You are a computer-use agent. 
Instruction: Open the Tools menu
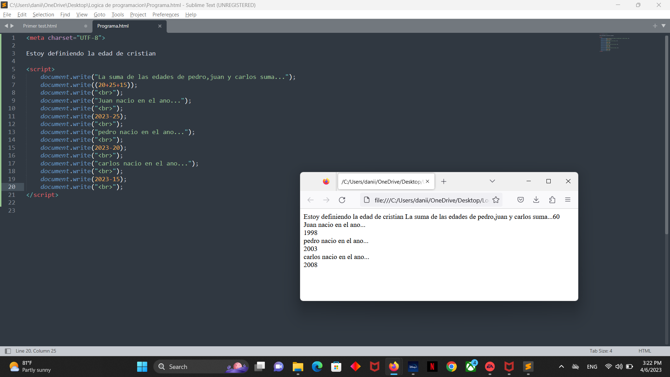[118, 15]
